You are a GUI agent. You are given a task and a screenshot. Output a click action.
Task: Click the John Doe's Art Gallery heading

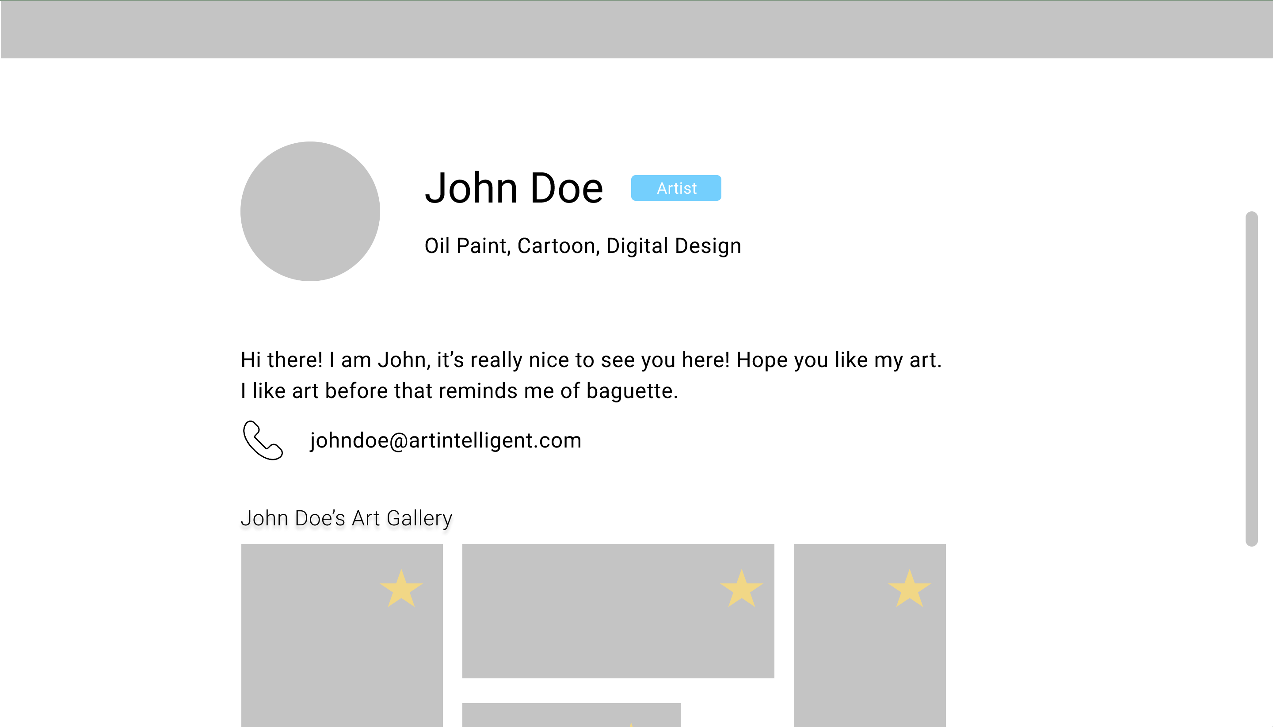click(x=347, y=518)
